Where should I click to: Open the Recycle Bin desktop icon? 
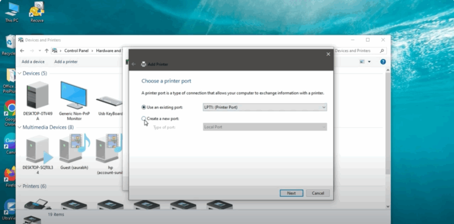(8, 46)
